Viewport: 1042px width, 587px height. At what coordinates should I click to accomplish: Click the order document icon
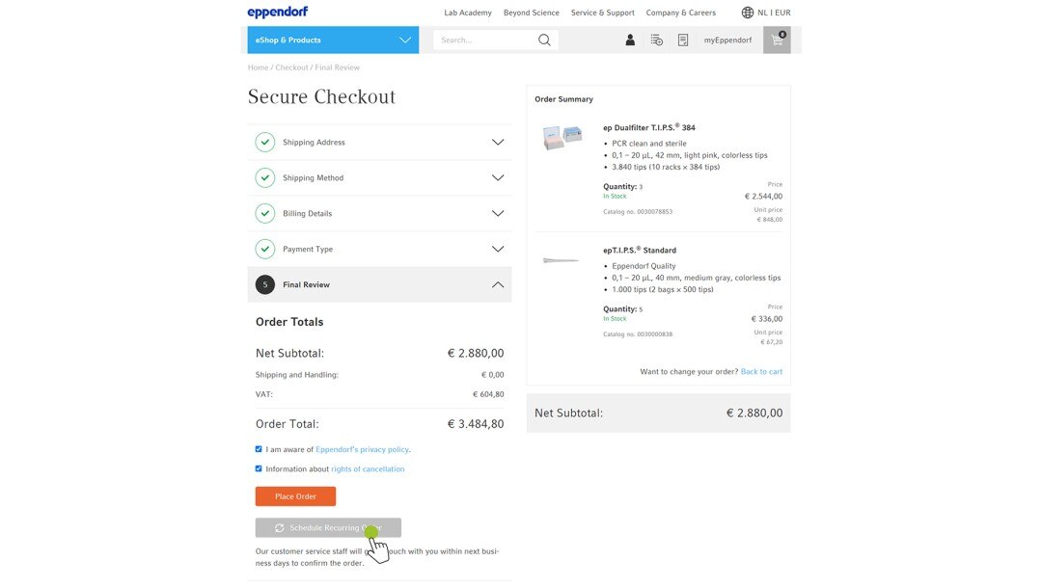pyautogui.click(x=683, y=40)
